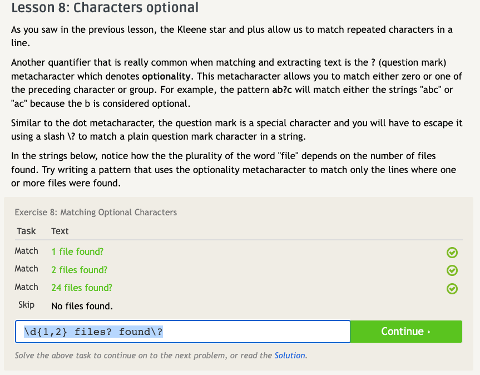Viewport: 480px width, 375px height.
Task: Click the "2 files found?" test string
Action: click(79, 270)
